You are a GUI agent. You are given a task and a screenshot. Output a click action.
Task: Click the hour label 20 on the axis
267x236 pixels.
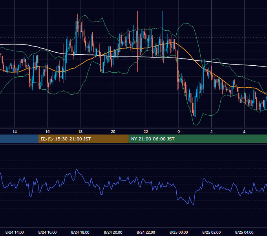[113, 132]
